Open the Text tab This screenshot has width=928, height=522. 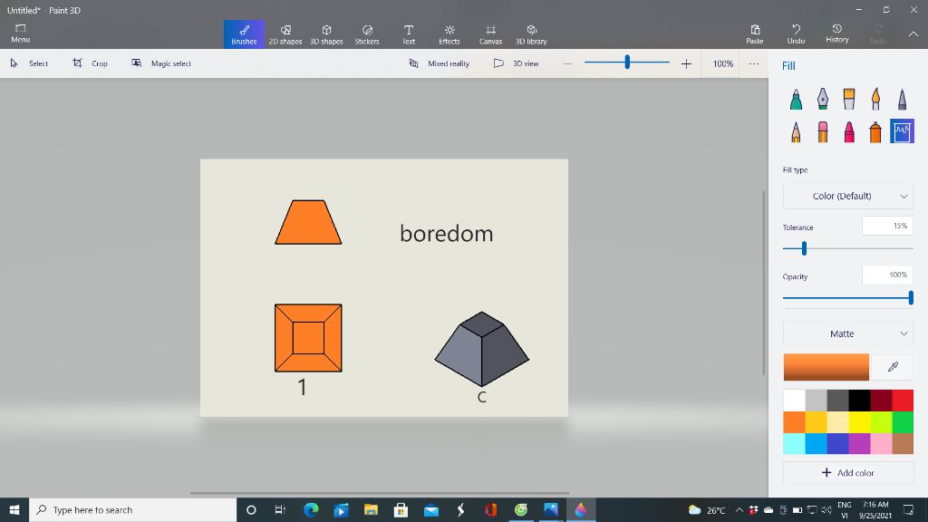(409, 34)
